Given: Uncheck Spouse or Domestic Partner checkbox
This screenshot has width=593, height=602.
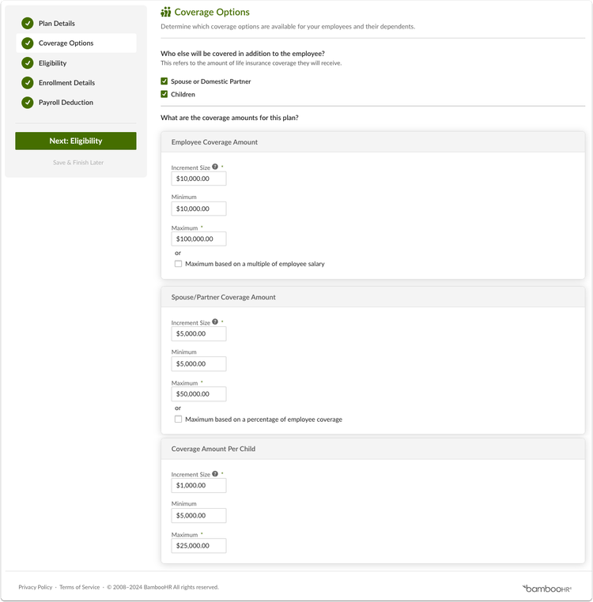Looking at the screenshot, I should (x=164, y=81).
